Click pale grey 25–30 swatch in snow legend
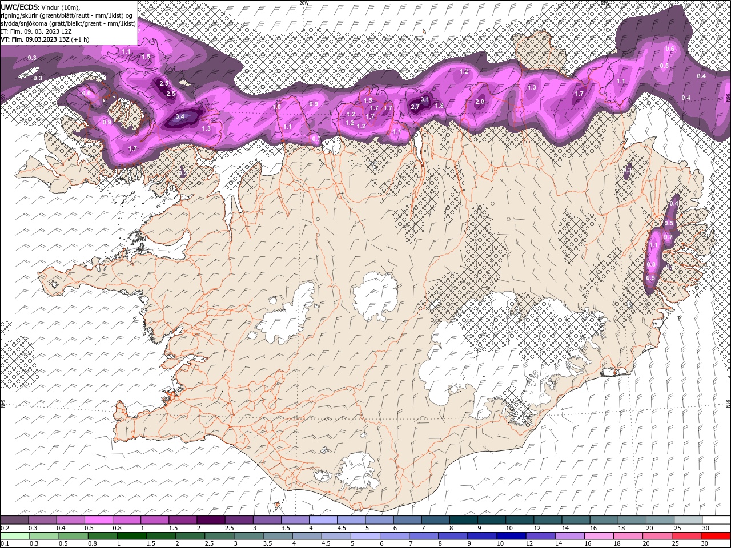This screenshot has width=731, height=548. [689, 520]
